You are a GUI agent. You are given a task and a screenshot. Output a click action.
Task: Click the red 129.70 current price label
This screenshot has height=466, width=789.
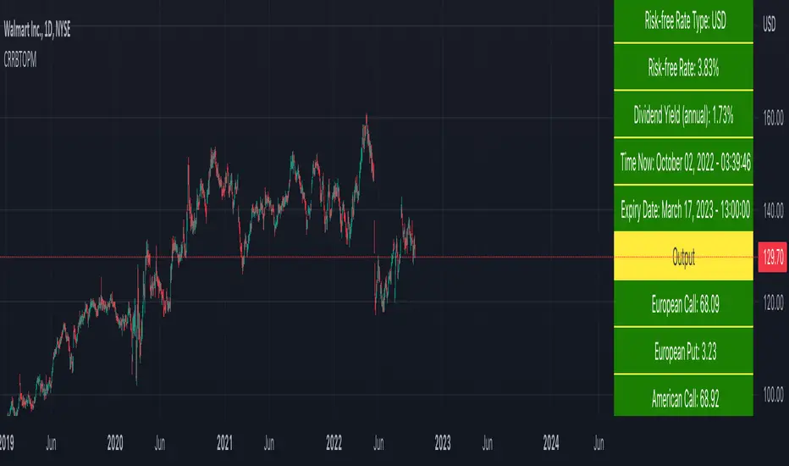772,257
